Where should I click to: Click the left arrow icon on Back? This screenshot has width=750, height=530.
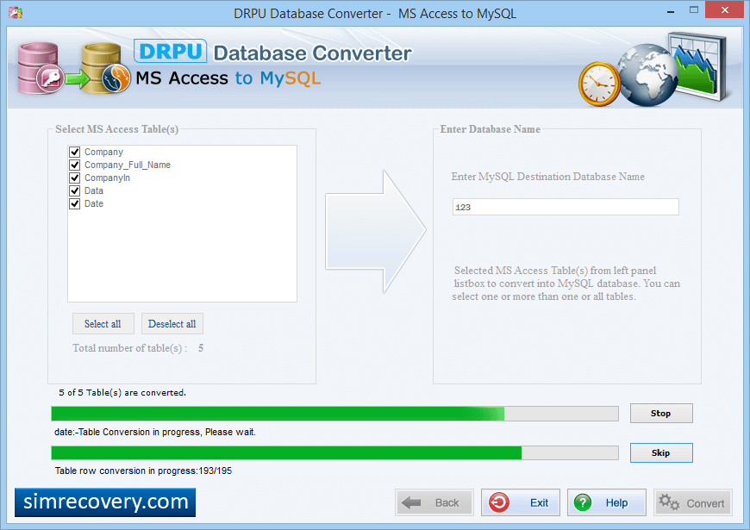(411, 502)
